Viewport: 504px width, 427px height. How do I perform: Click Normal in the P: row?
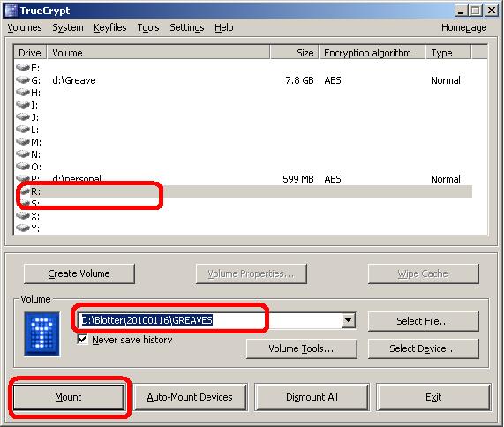point(446,179)
